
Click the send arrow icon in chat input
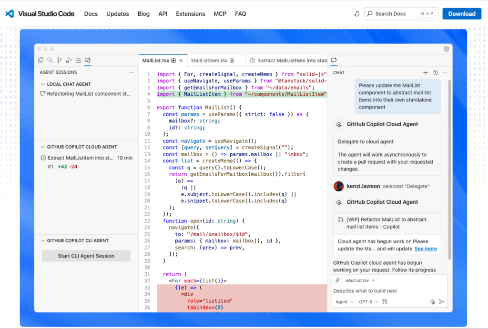point(442,302)
